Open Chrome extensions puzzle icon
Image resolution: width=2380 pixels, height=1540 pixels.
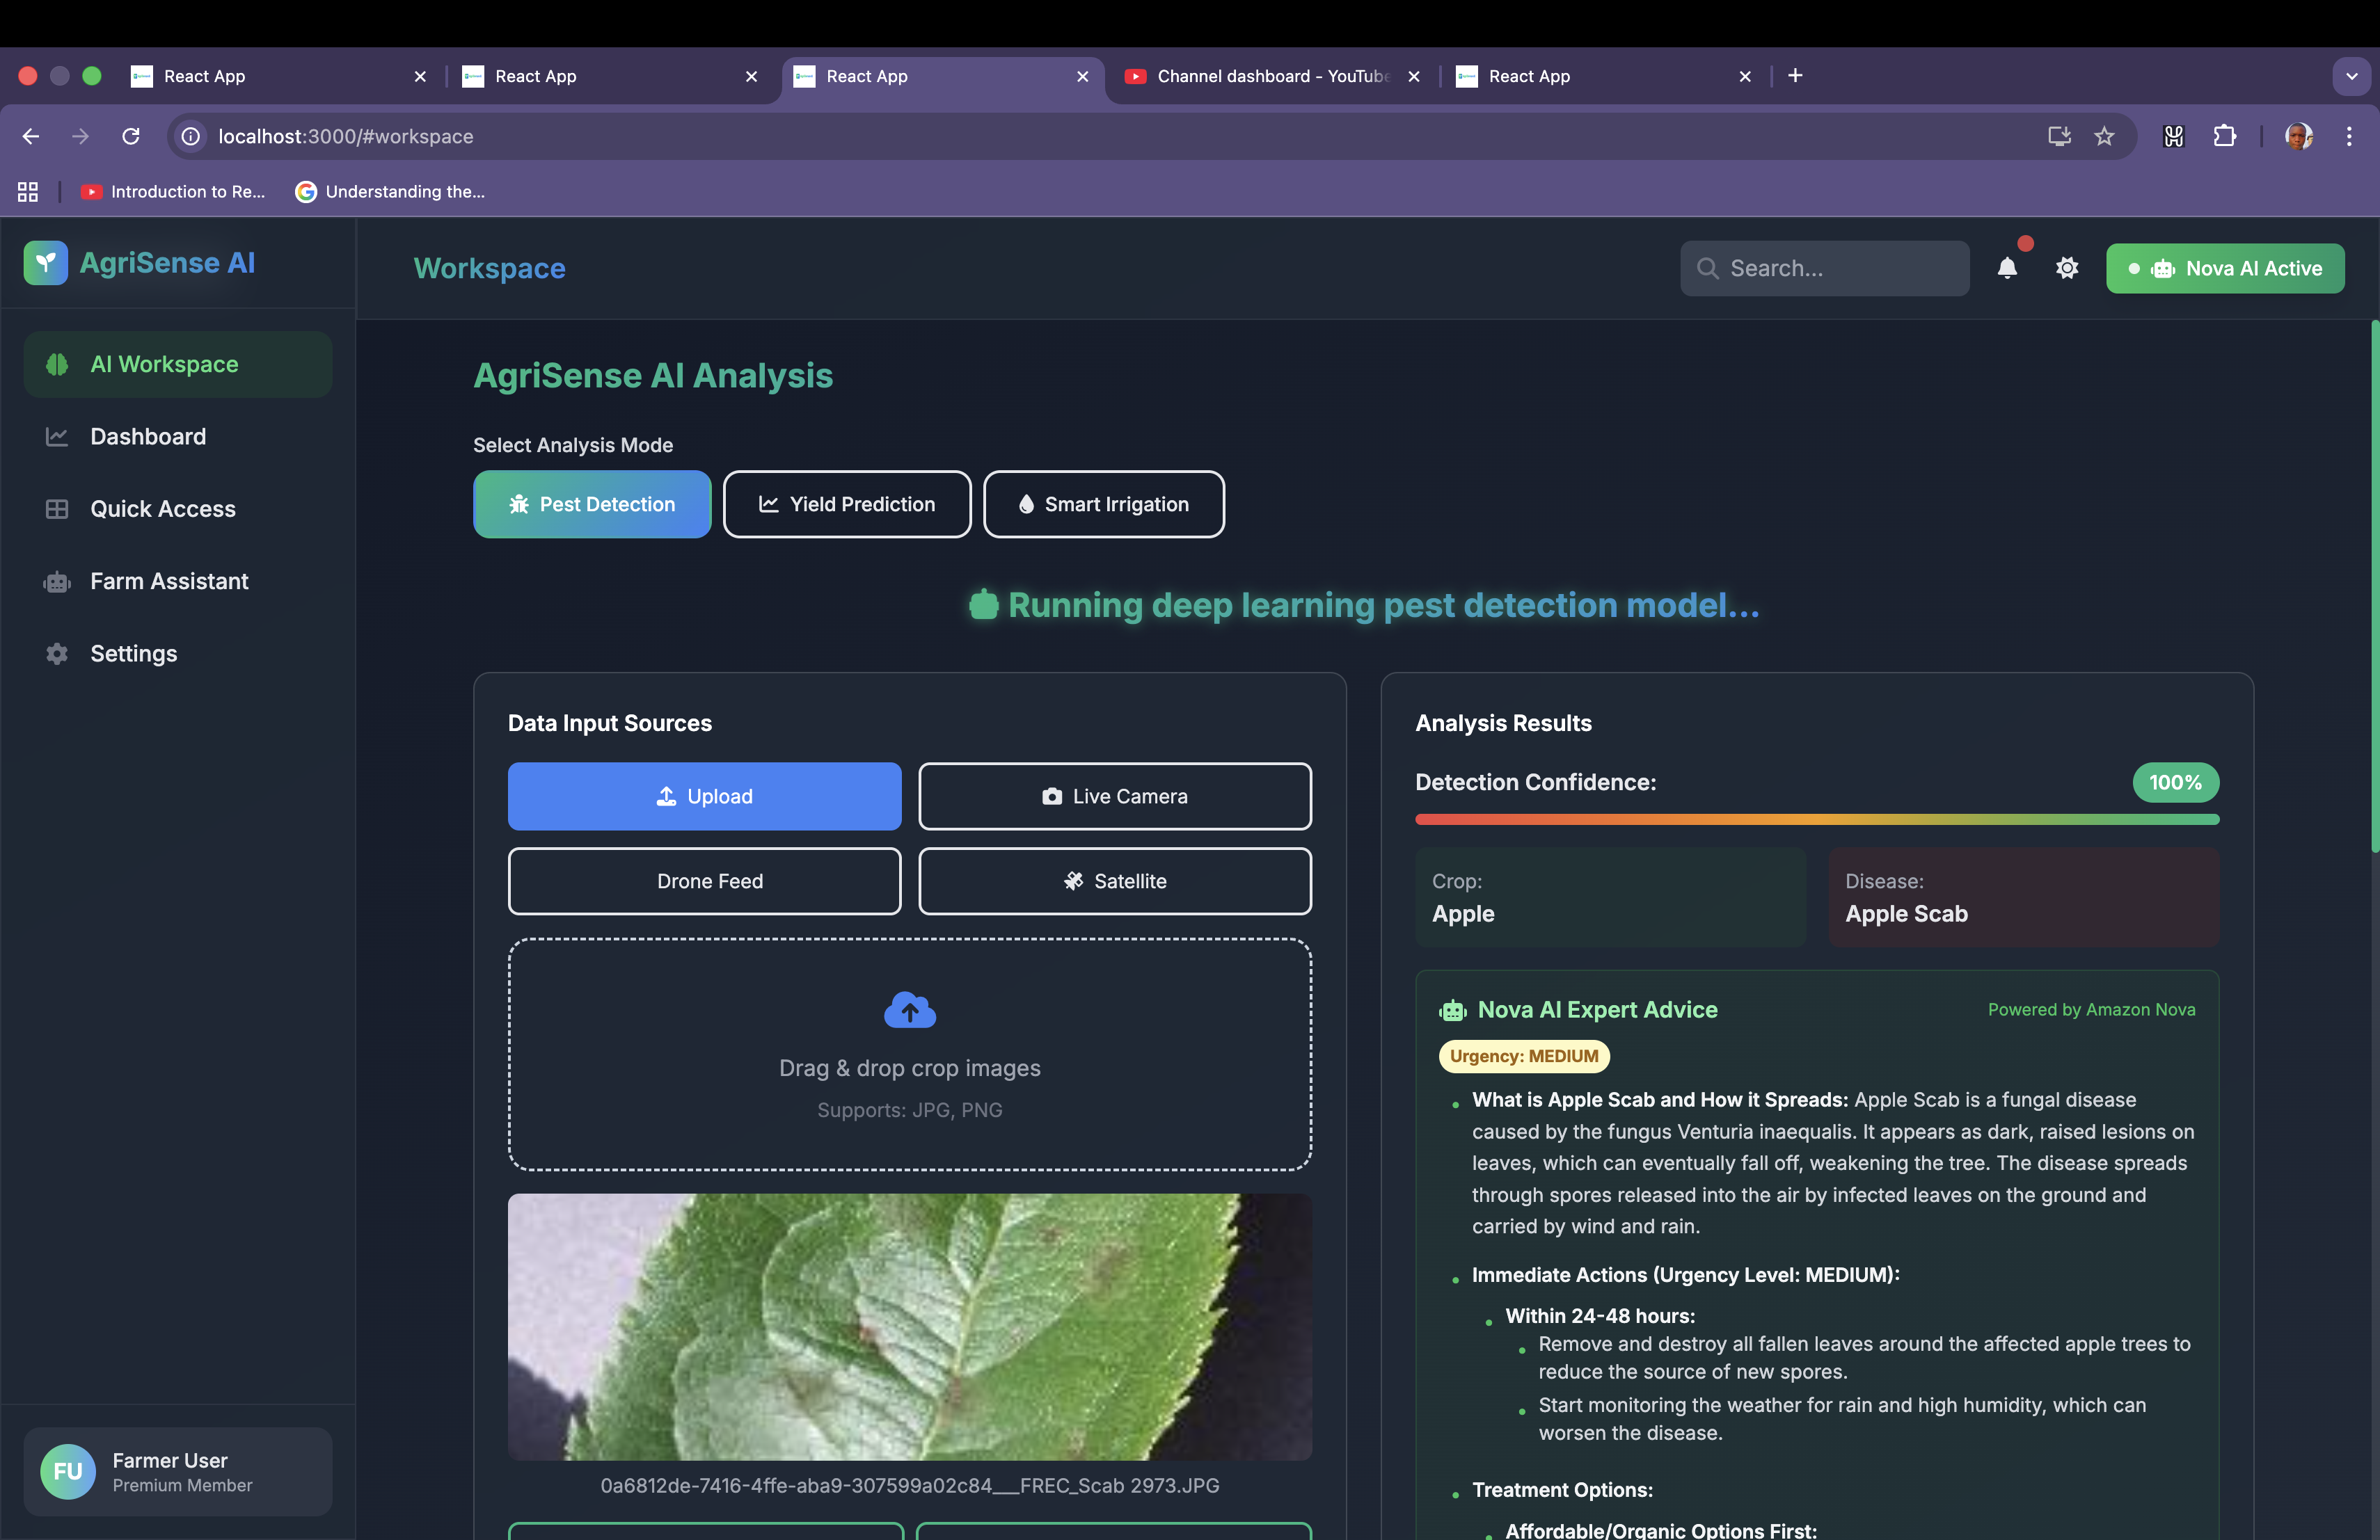click(2224, 136)
